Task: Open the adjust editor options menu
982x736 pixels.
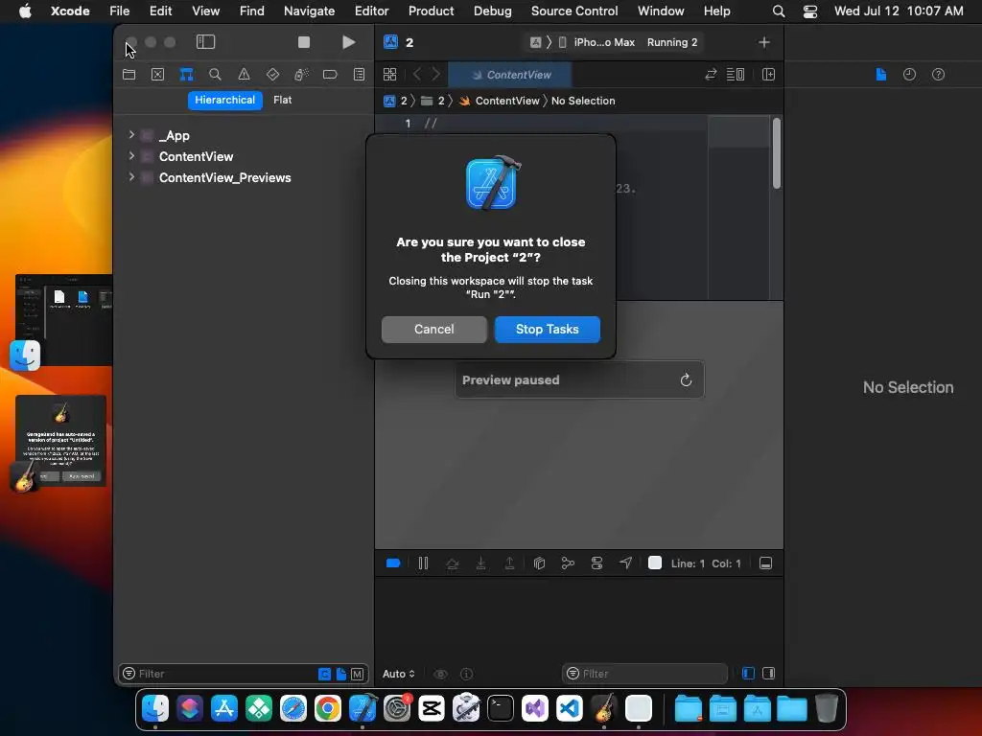Action: tap(736, 75)
